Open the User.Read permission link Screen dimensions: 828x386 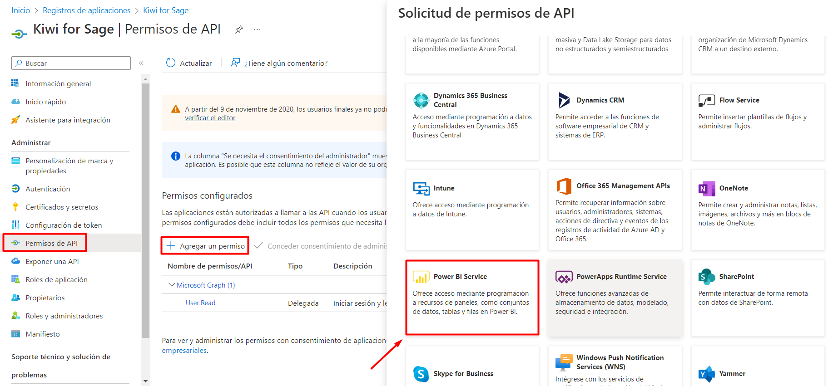[200, 303]
